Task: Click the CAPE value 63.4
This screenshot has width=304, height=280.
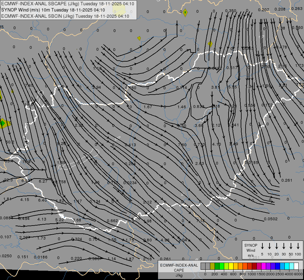Action: [9, 161]
